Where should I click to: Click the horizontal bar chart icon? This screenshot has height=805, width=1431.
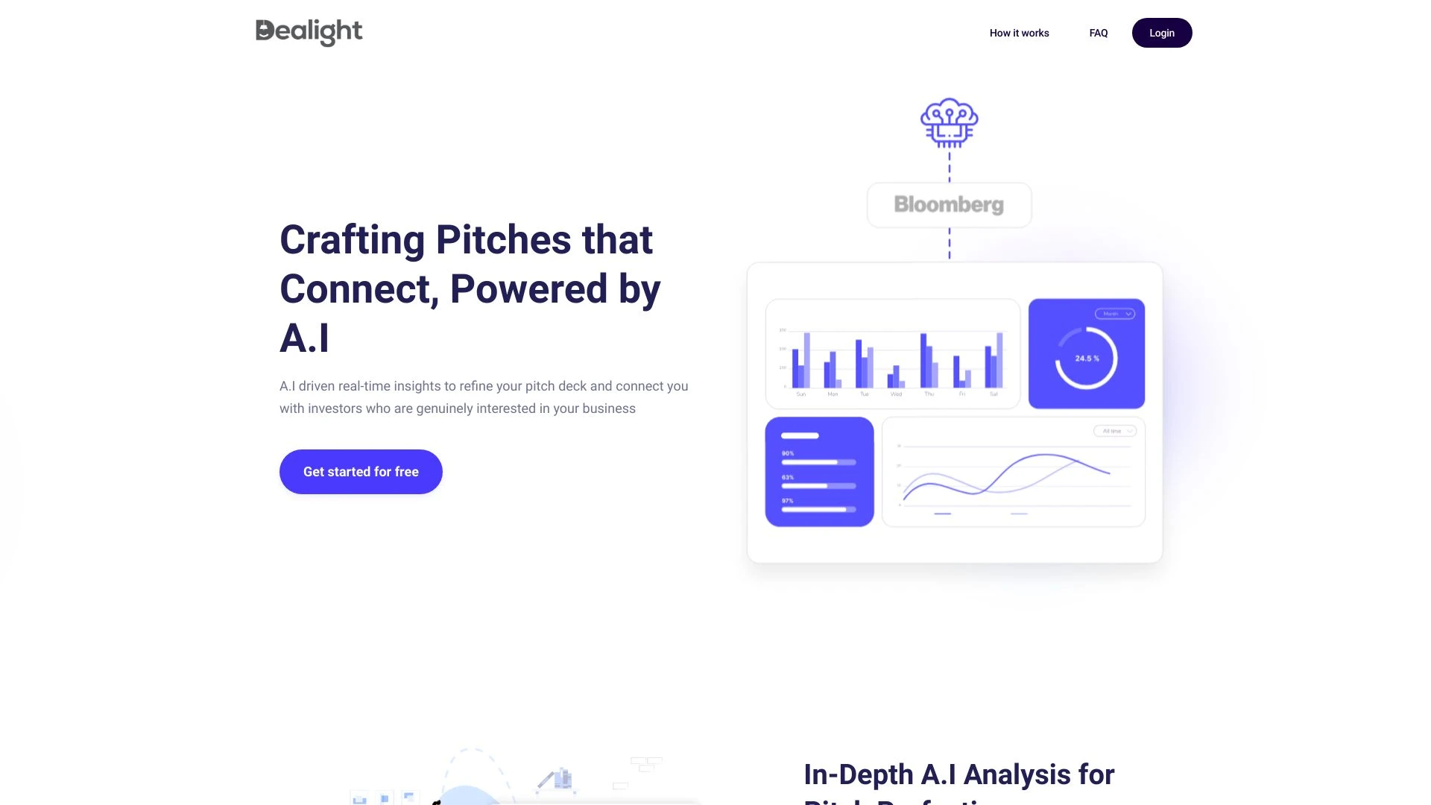pyautogui.click(x=818, y=471)
